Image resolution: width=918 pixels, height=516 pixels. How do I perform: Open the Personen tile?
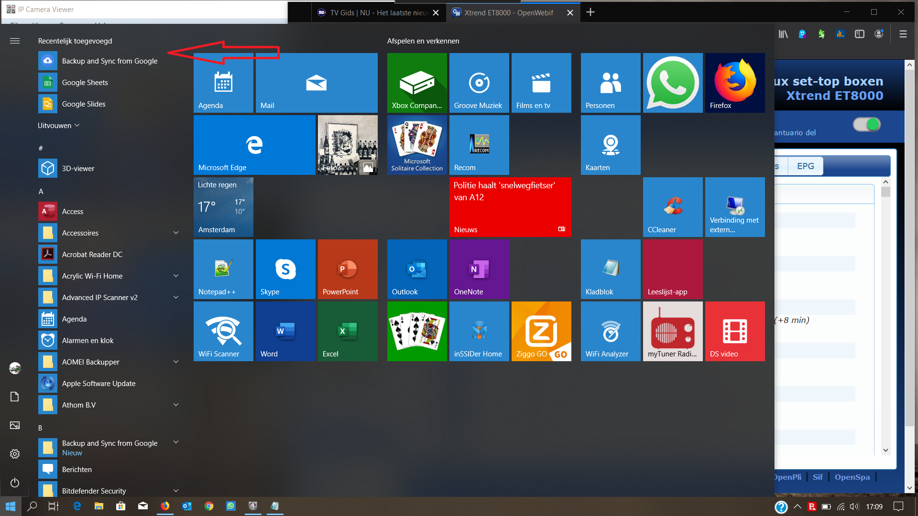[611, 83]
